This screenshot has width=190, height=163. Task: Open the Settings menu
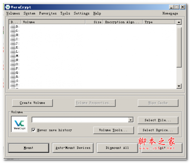click(x=81, y=13)
